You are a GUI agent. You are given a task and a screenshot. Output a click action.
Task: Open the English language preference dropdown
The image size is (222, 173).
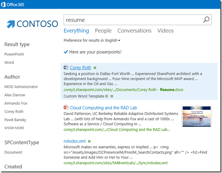pos(113,40)
